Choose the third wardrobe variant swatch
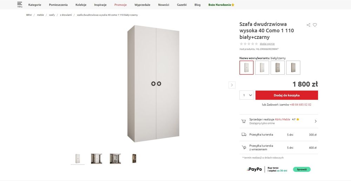This screenshot has height=181, width=351. point(278,68)
